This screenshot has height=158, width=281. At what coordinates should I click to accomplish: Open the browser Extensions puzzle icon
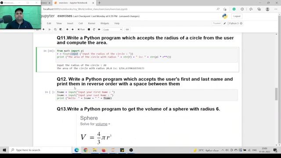[x=242, y=9]
